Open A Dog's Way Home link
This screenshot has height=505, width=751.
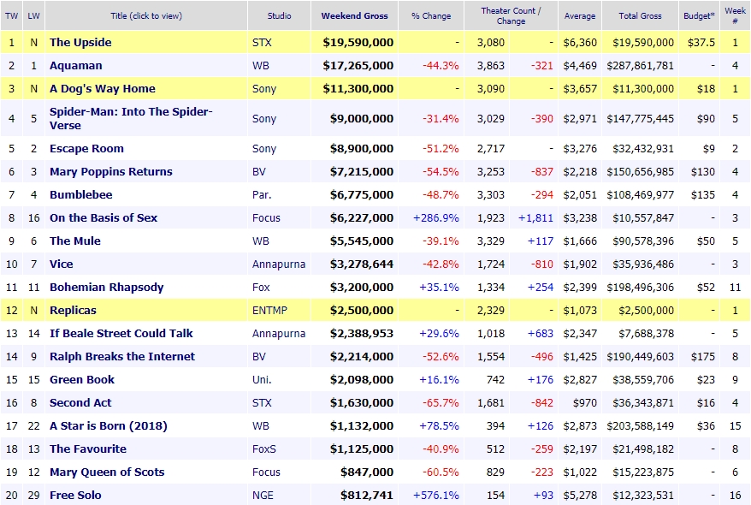pos(103,89)
